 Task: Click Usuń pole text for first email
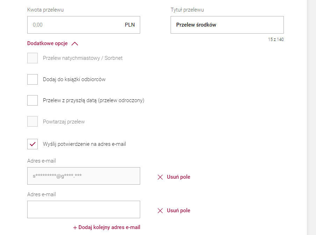(x=178, y=177)
